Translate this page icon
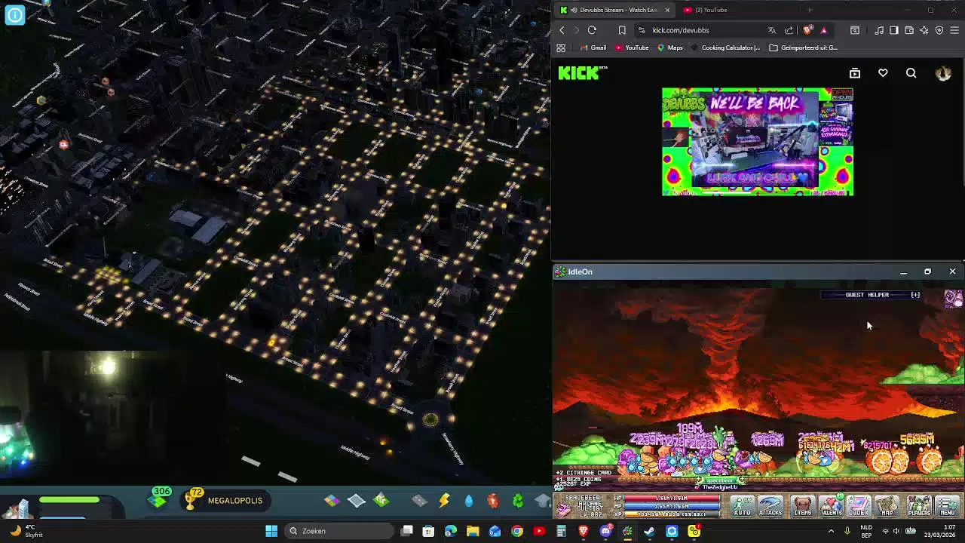The width and height of the screenshot is (965, 543). (x=771, y=30)
